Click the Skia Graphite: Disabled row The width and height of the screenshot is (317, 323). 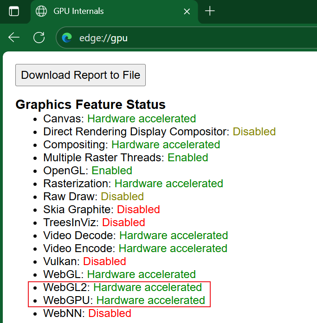102,209
